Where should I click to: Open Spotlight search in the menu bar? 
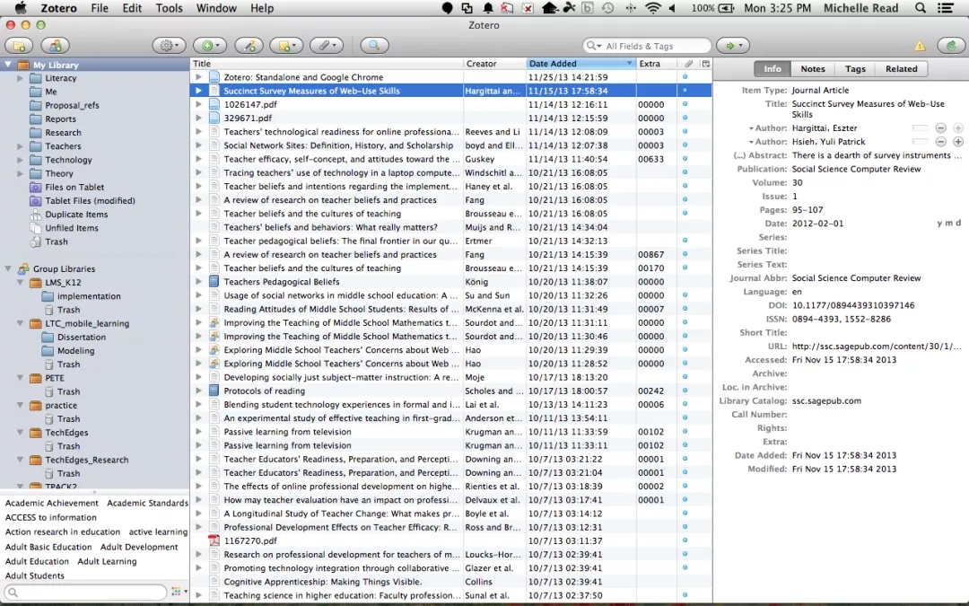click(x=921, y=8)
